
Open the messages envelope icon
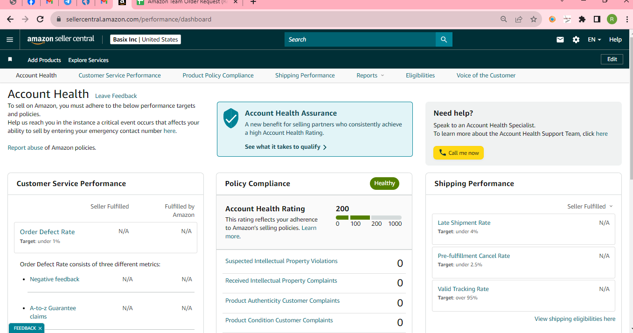[x=560, y=40]
